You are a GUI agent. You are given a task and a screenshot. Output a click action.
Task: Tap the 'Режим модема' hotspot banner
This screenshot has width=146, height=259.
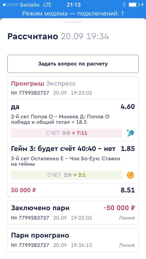coord(73,13)
